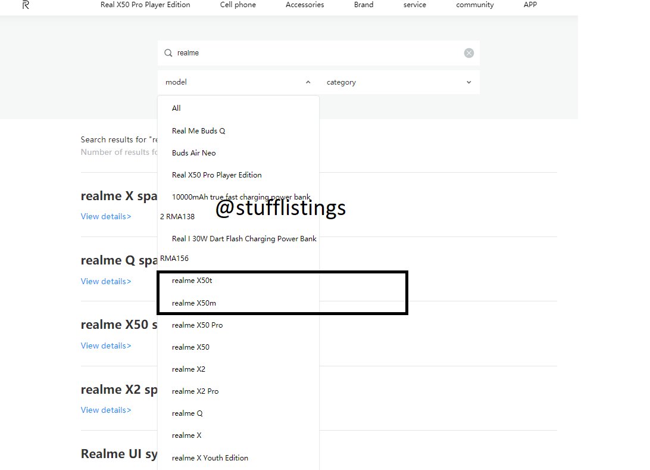Screen dimensions: 650x470
Task: Choose Real Me Buds Q option
Action: [x=199, y=131]
